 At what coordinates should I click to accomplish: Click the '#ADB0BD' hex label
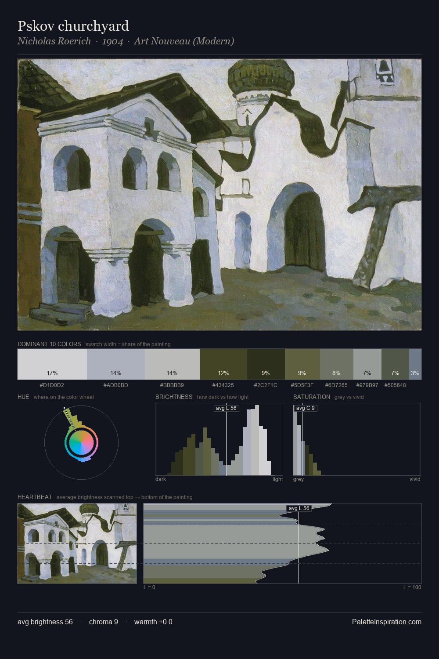point(116,385)
